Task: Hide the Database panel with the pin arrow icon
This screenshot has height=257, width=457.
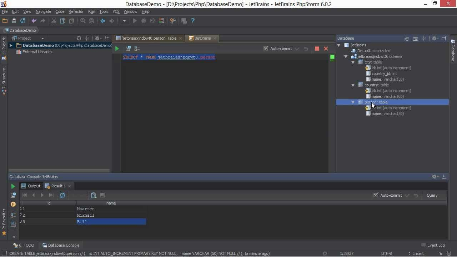Action: pyautogui.click(x=444, y=38)
